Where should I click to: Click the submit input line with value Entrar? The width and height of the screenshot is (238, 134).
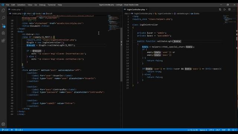click(53, 103)
